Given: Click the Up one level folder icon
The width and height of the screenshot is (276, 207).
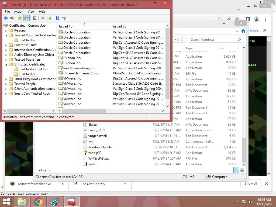Looking at the screenshot, I should tap(20, 18).
